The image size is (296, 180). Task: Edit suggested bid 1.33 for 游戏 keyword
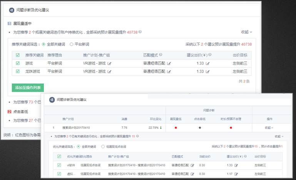[208, 63]
